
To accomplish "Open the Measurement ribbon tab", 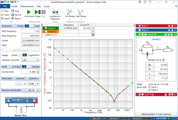I will point(27,6).
